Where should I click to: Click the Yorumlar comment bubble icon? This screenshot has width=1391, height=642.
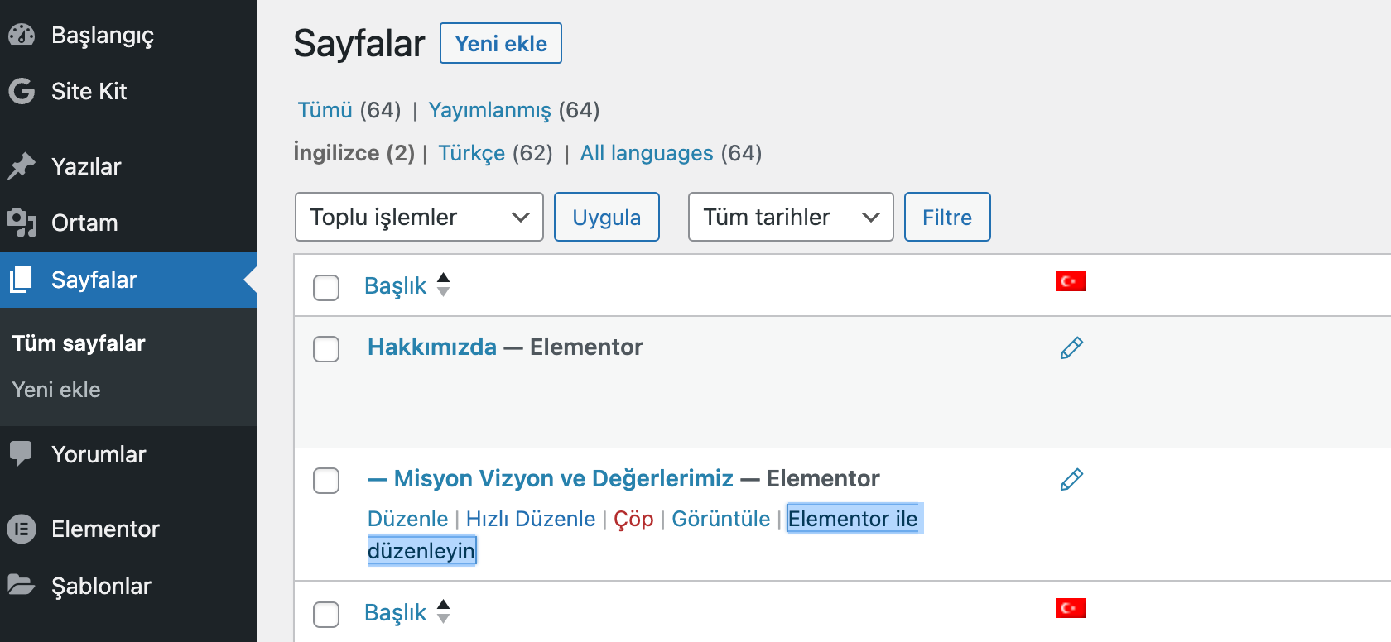point(20,453)
